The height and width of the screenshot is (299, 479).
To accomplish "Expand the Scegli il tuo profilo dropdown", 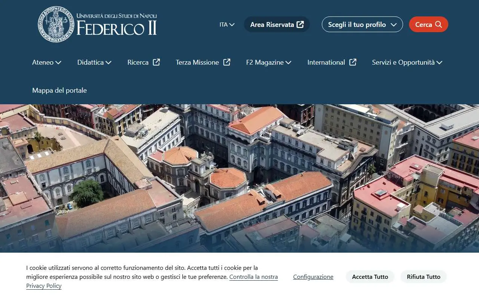I will (x=362, y=24).
